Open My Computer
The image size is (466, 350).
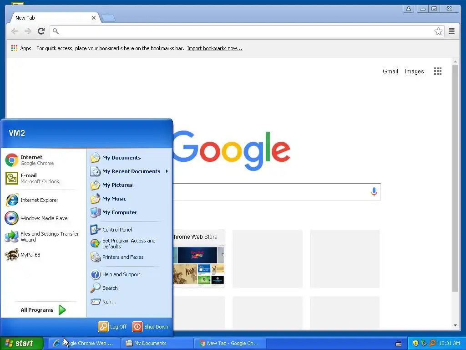pyautogui.click(x=129, y=212)
